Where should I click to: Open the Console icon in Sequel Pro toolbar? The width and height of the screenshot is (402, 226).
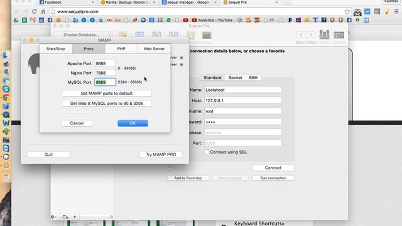(x=339, y=35)
